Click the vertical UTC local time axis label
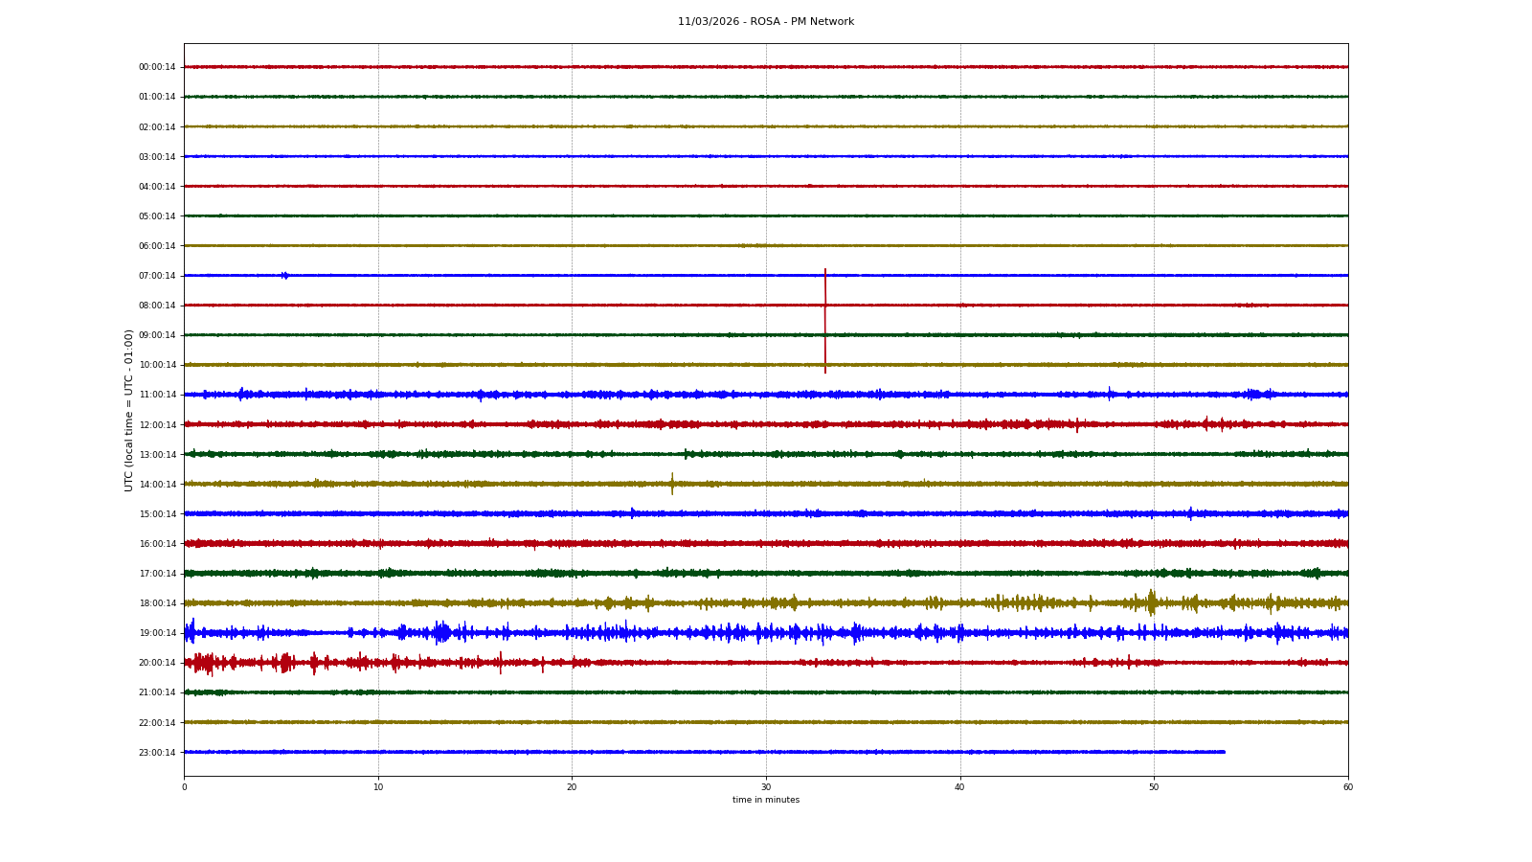The image size is (1532, 862). 129,410
